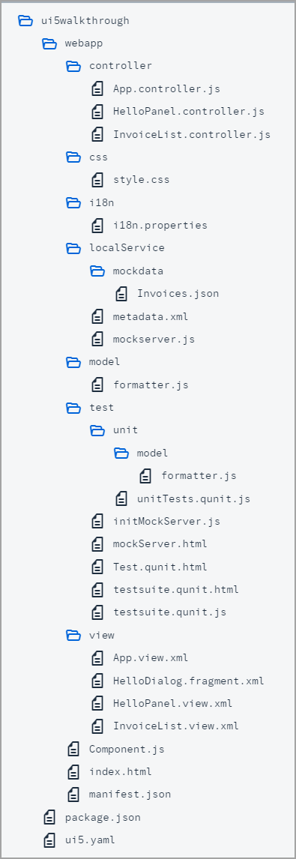296x859 pixels.
Task: Click the document icon beside Invoices.json
Action: [121, 294]
